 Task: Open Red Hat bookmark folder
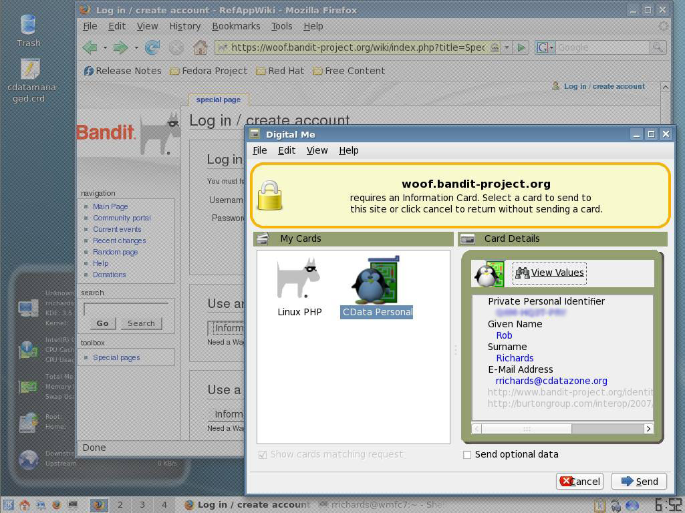coord(279,71)
